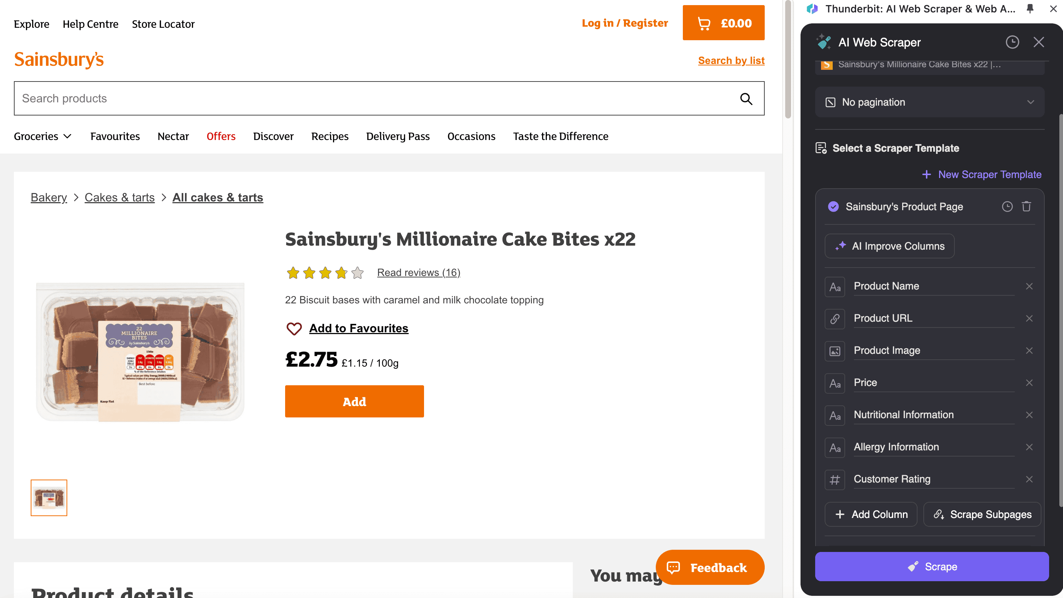
Task: Open the Read reviews (16) link
Action: click(419, 273)
